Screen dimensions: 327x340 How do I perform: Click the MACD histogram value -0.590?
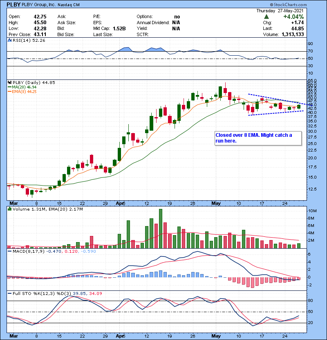88,252
